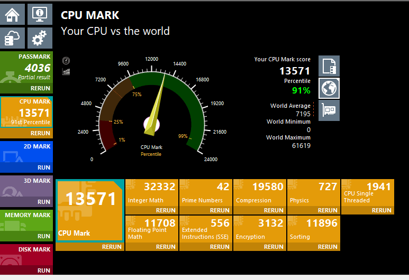Screen dimensions: 409x280
Task: Click the World Average 7195 value
Action: [x=303, y=114]
